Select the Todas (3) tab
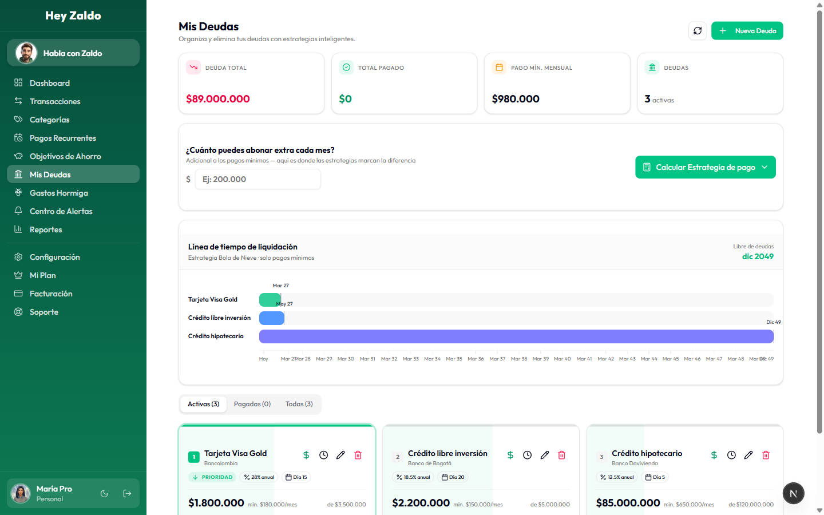This screenshot has height=515, width=824. (299, 404)
